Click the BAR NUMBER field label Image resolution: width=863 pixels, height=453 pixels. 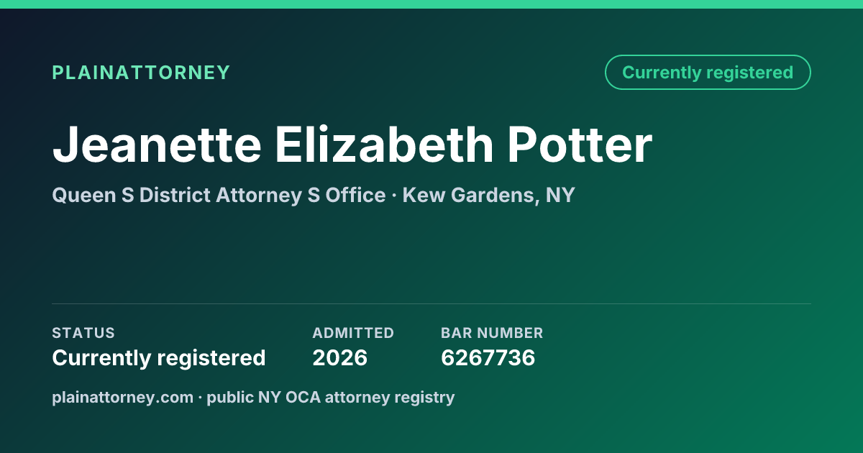tap(492, 333)
